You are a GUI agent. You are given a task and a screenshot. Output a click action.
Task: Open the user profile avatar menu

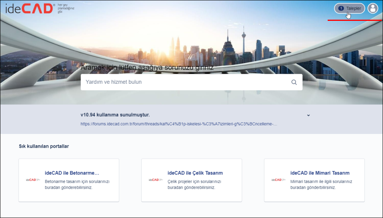pos(373,8)
